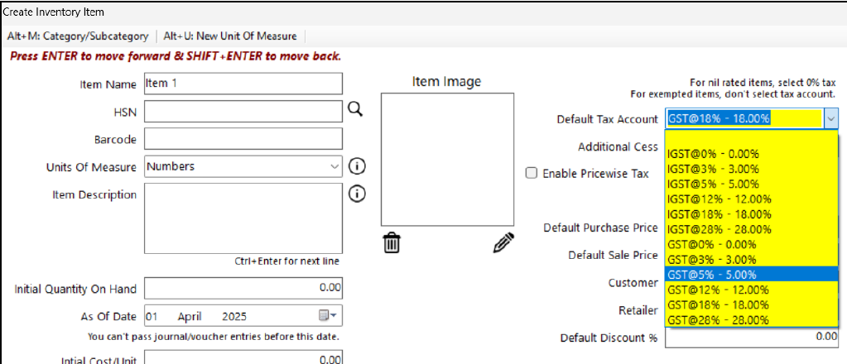
Task: Click info icon beside Item Description
Action: [357, 194]
